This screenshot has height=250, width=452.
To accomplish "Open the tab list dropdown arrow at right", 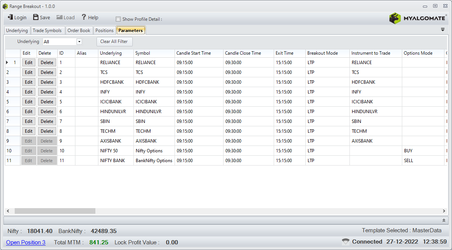I will point(443,30).
